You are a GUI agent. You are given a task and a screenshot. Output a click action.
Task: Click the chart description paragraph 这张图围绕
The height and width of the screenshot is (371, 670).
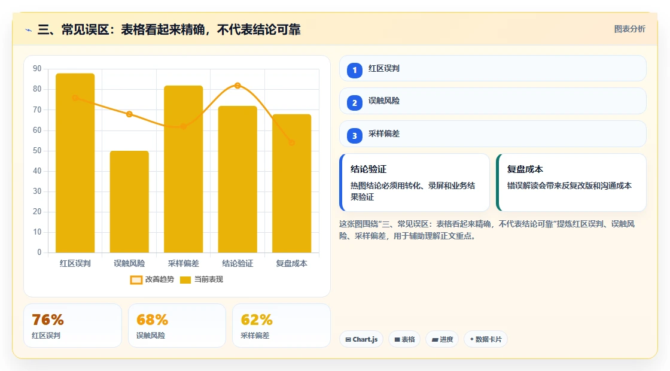tap(487, 230)
